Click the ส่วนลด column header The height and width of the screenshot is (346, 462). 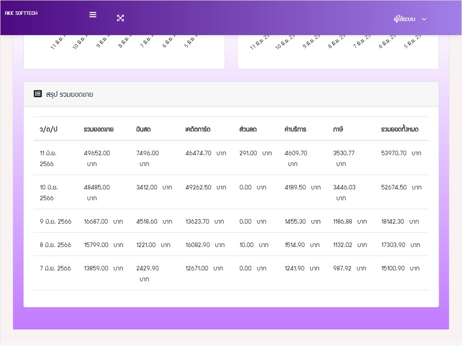point(248,129)
